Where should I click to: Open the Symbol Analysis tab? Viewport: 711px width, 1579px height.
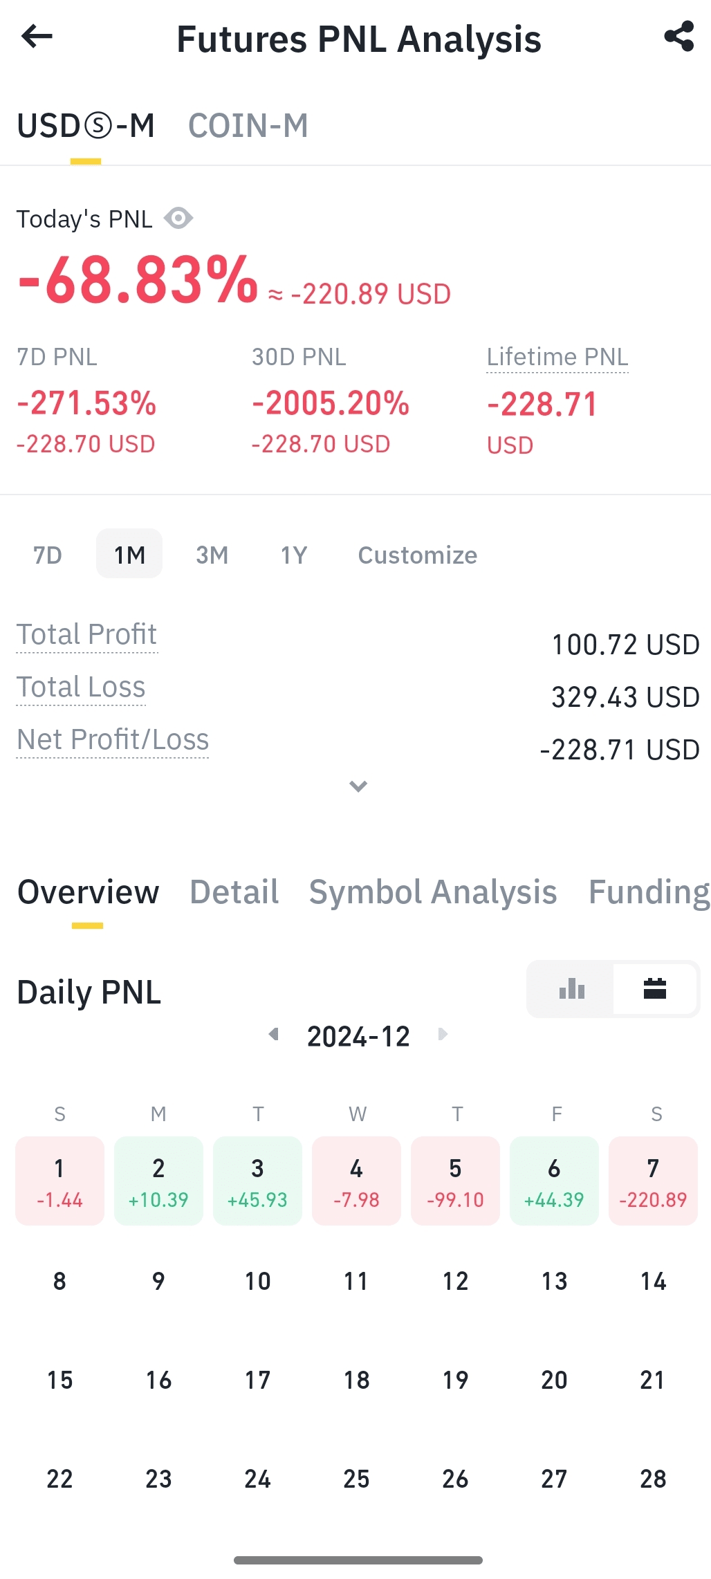coord(433,892)
